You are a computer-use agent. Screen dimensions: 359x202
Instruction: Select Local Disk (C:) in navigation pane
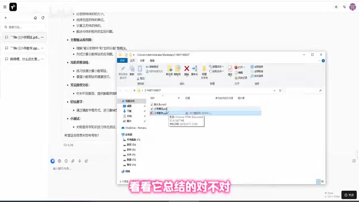(x=132, y=140)
